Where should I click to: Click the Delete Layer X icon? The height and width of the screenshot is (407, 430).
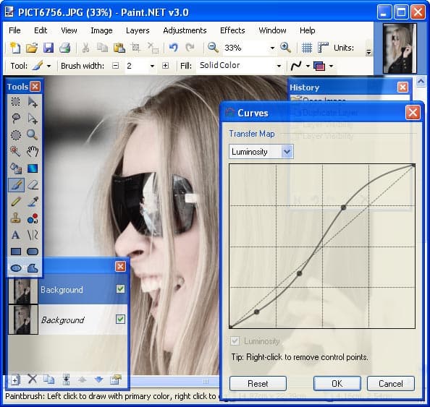(33, 380)
